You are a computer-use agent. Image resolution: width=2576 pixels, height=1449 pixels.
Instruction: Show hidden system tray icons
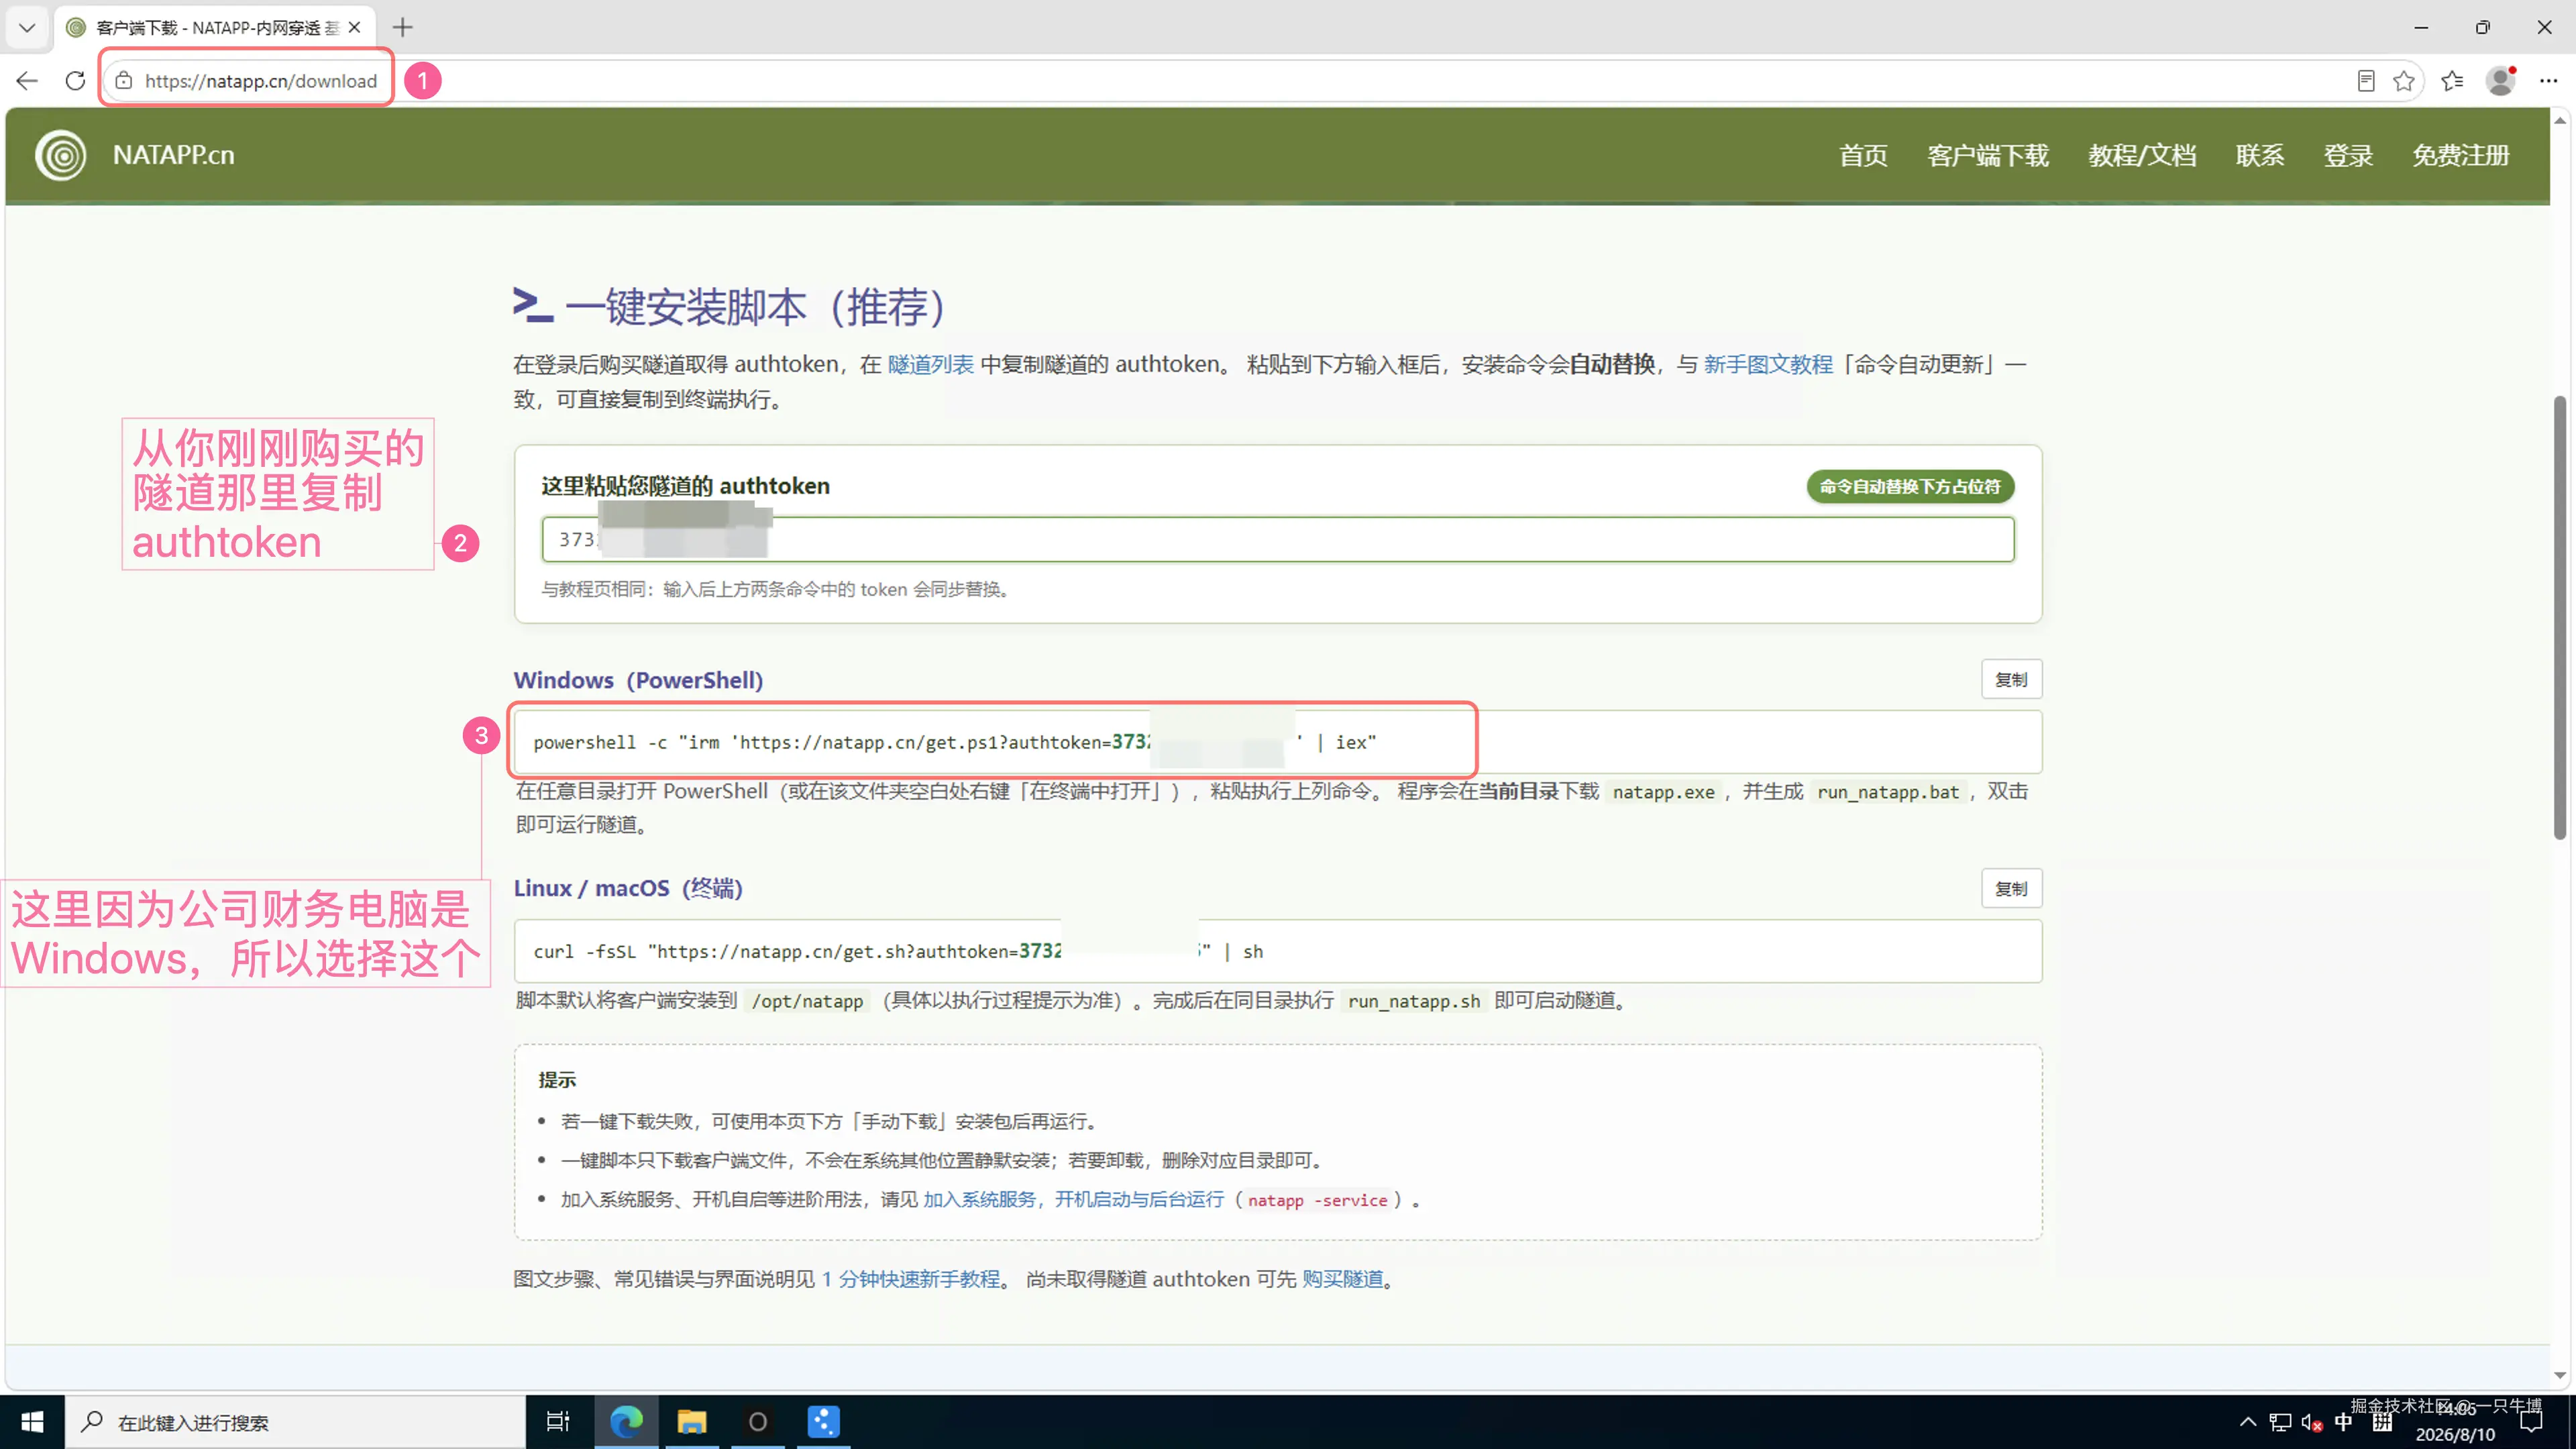(2247, 1421)
